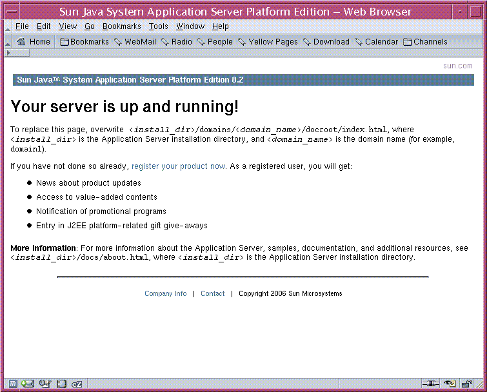The image size is (487, 392).
Task: Click the '/docs/about.html' path text
Action: 112,257
